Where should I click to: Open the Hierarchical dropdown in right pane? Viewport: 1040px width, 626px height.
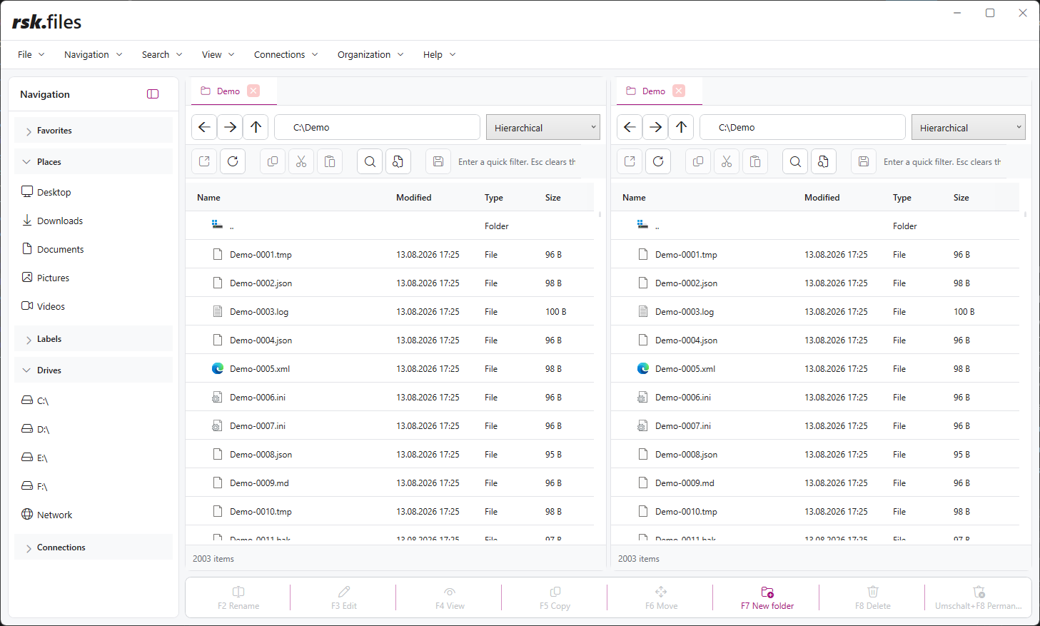click(x=969, y=128)
